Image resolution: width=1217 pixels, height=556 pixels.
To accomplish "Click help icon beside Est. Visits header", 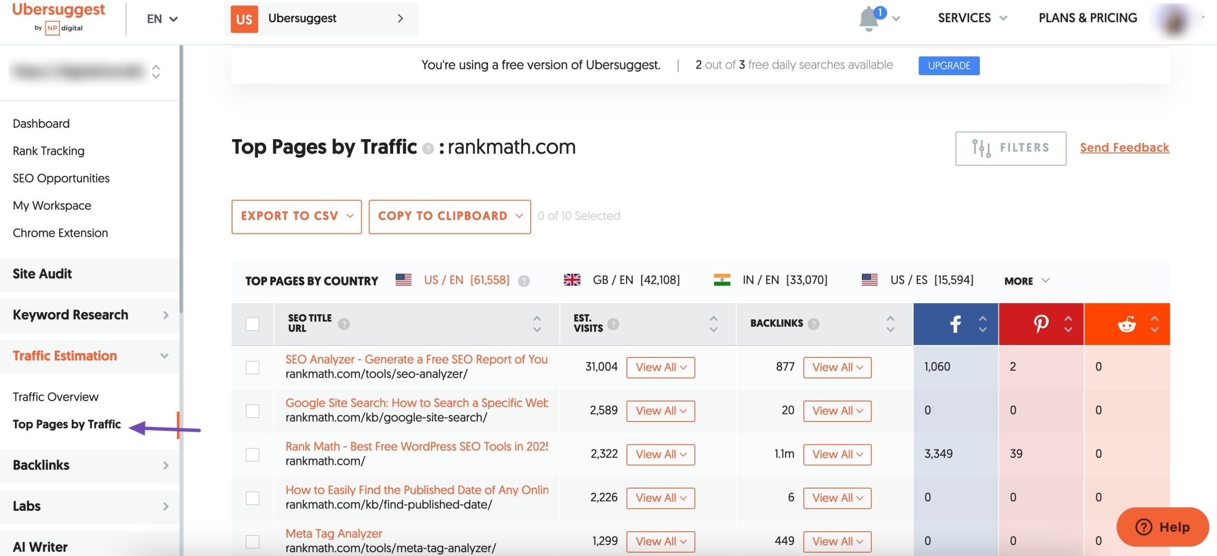I will [x=613, y=324].
